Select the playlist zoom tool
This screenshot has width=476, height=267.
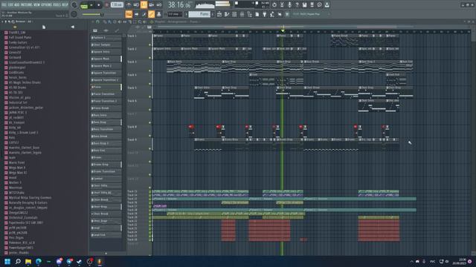coord(140,22)
